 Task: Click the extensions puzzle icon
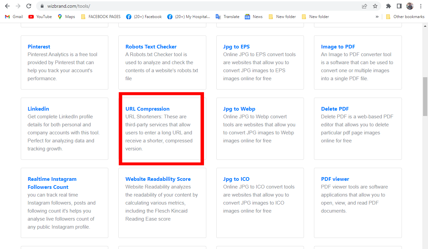pyautogui.click(x=388, y=6)
